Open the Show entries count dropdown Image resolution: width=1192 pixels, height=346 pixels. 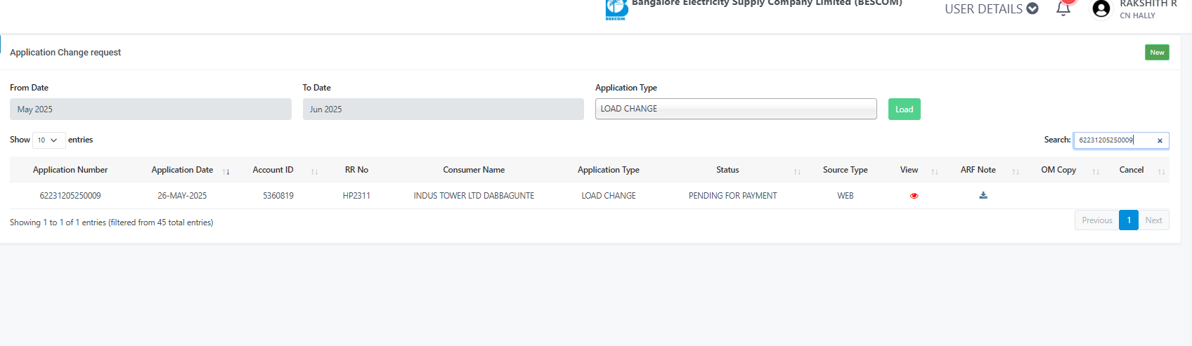coord(49,140)
